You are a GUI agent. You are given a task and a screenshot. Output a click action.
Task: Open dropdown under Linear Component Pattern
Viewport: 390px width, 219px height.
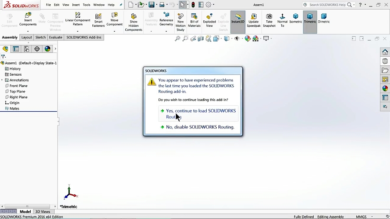pos(78,32)
